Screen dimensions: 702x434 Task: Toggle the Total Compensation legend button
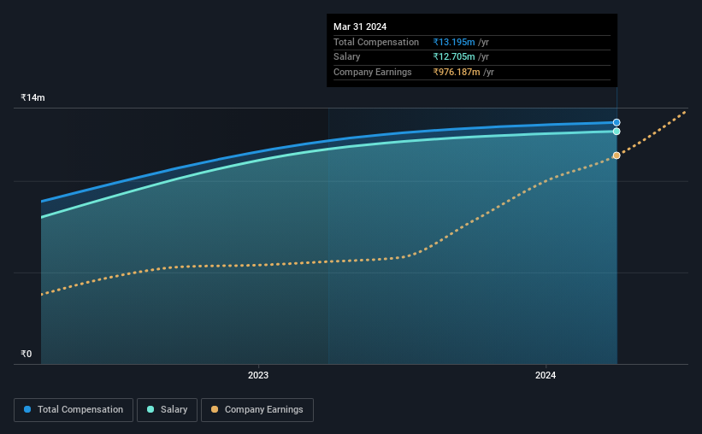click(x=74, y=410)
